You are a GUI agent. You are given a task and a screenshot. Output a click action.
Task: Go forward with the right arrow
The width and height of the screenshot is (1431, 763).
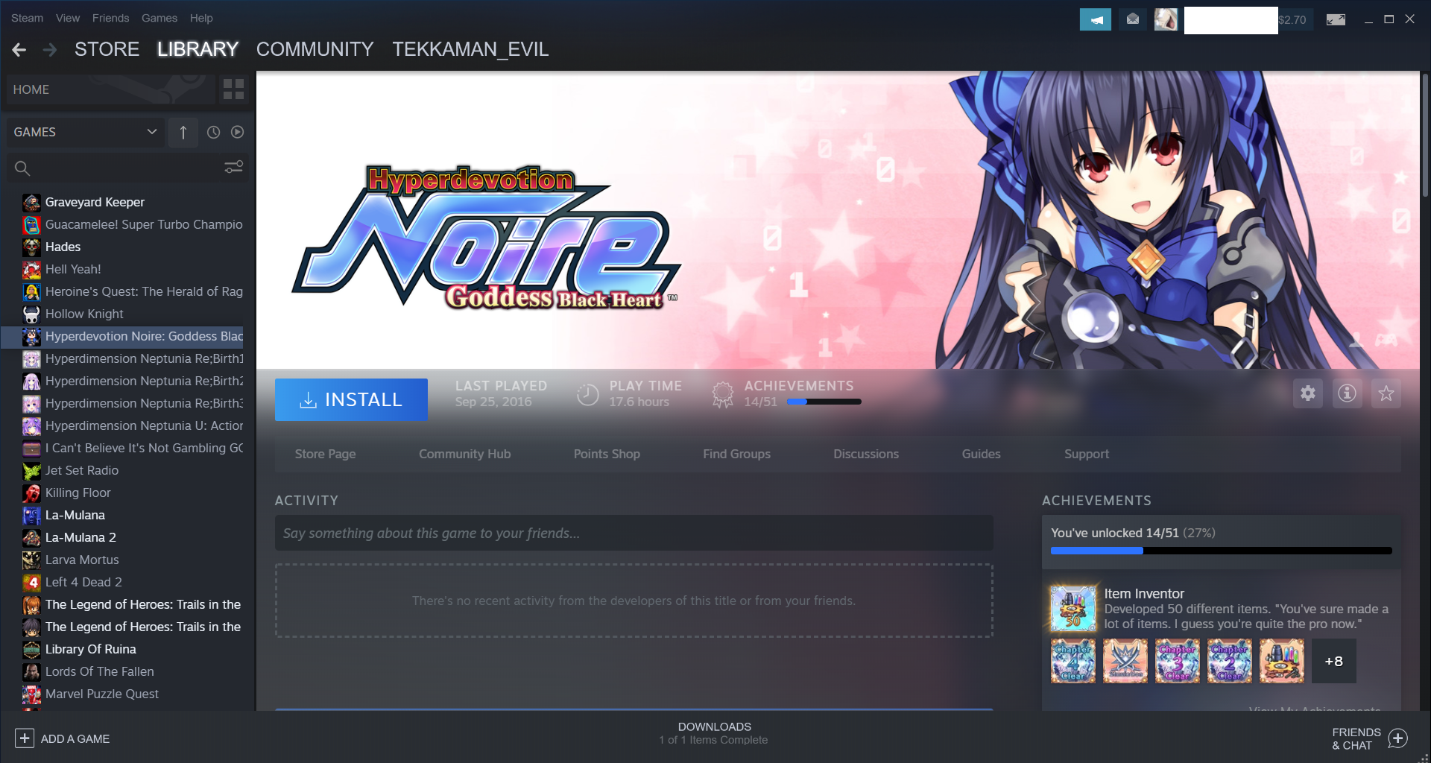[50, 50]
